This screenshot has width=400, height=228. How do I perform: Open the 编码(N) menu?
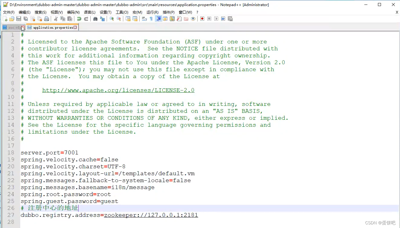(x=73, y=12)
